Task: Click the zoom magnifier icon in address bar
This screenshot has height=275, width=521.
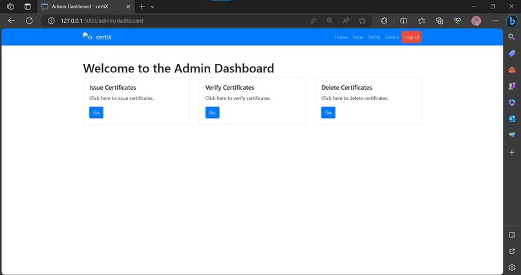Action: pos(329,21)
